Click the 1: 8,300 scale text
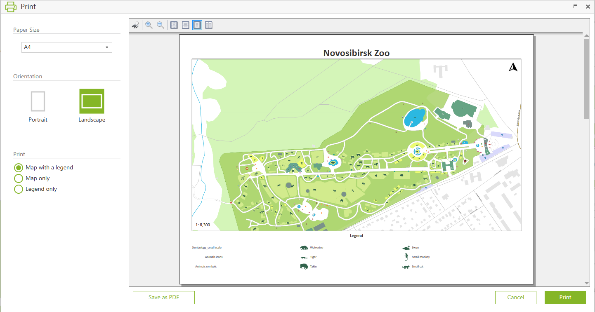Viewport: 595px width, 312px height. pyautogui.click(x=203, y=225)
